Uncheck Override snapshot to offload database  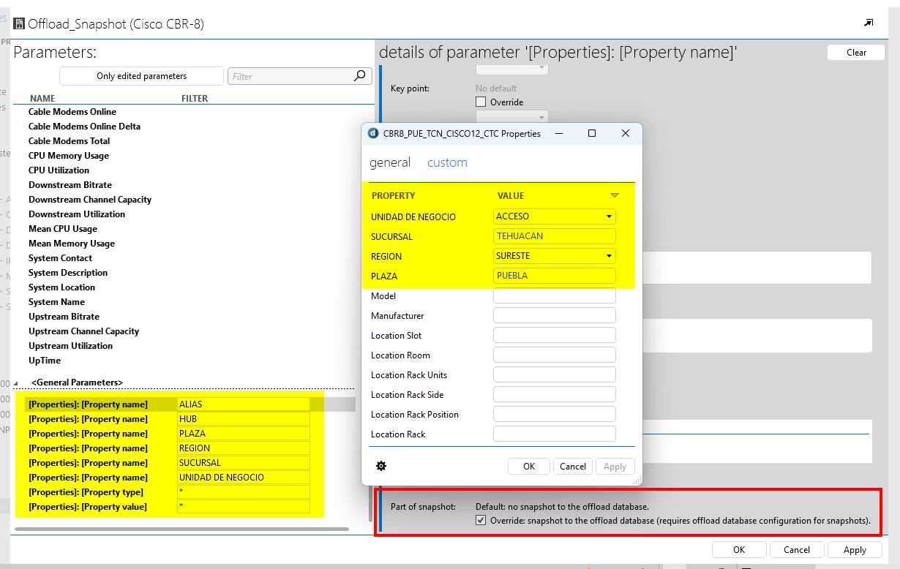[x=481, y=521]
